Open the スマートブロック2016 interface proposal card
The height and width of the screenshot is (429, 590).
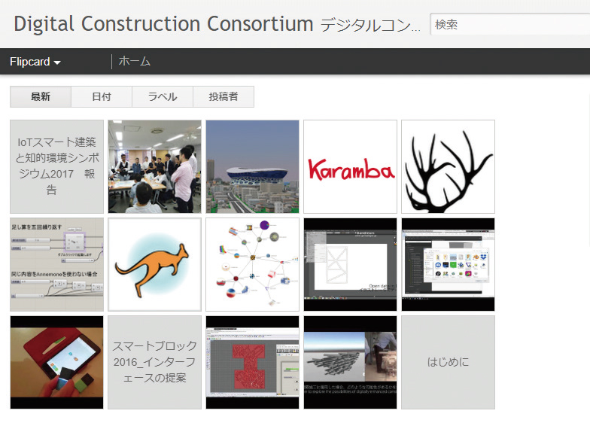155,363
